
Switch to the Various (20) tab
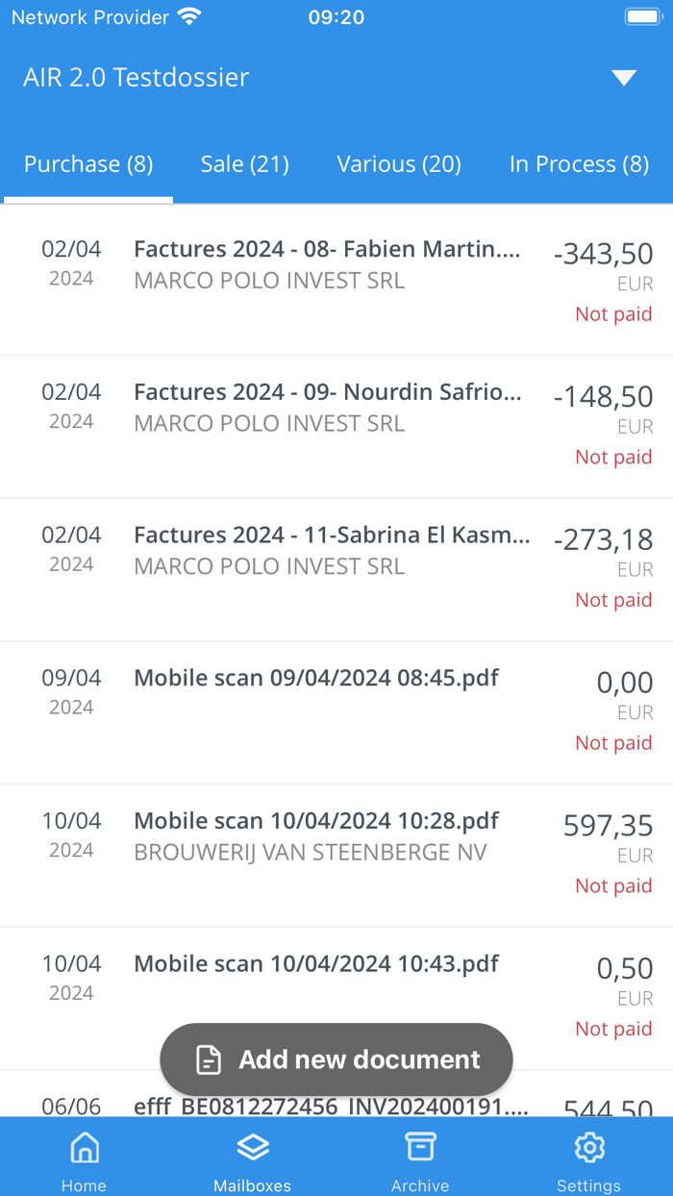pyautogui.click(x=399, y=164)
